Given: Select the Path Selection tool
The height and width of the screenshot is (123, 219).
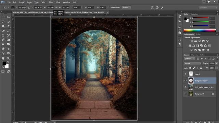Looking at the screenshot, I should coord(3,53).
